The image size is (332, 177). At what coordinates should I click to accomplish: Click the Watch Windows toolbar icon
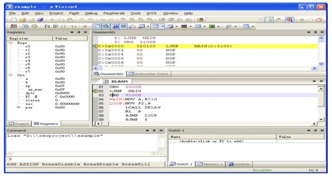(141, 26)
